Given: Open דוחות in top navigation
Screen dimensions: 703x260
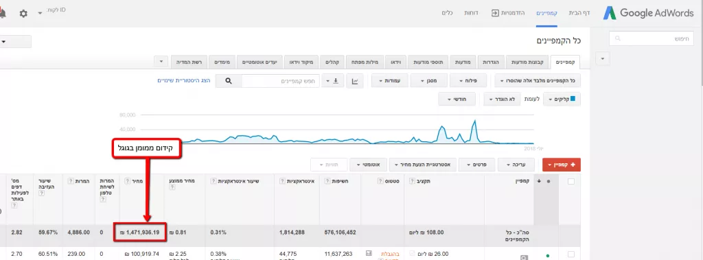Looking at the screenshot, I should 470,13.
